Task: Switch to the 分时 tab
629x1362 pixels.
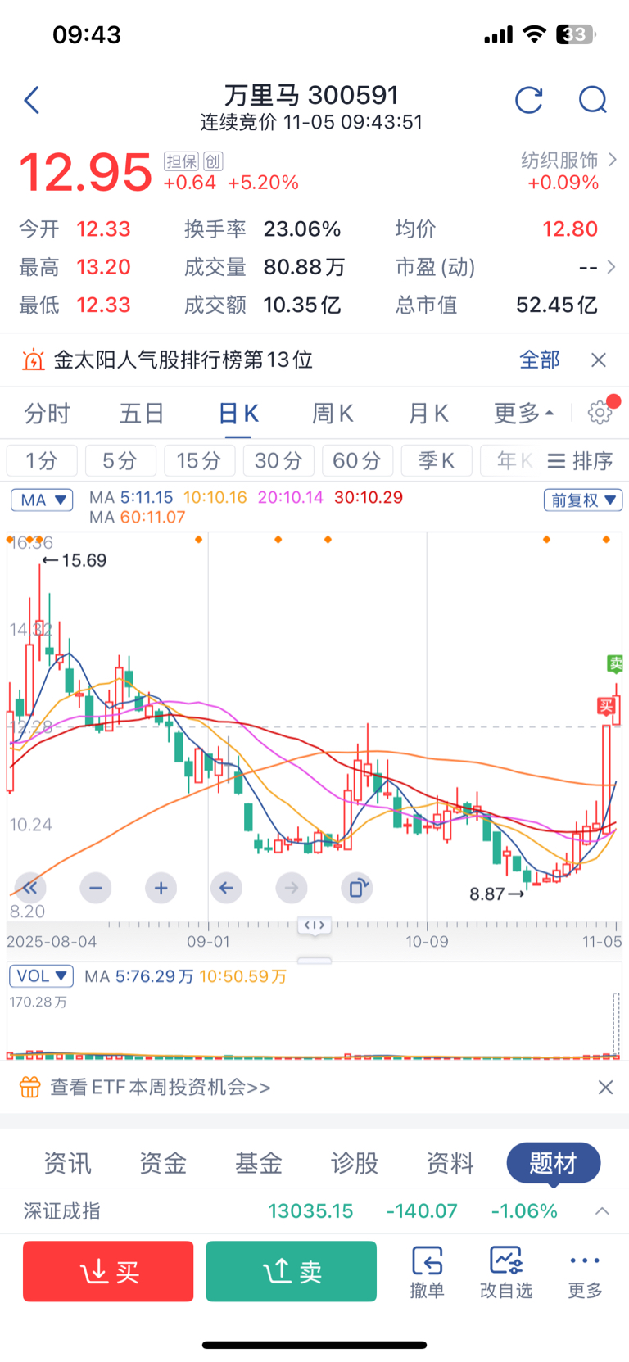Action: pos(47,414)
